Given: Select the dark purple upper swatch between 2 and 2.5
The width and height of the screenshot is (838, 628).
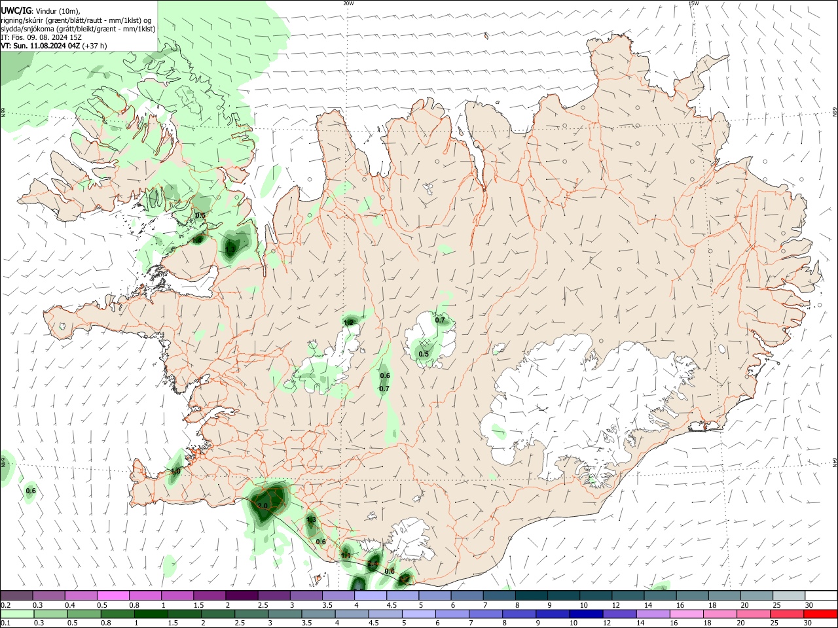Looking at the screenshot, I should [x=242, y=595].
